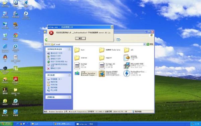
Task: Select Internet Explorer desktop icon
Action: [5, 48]
